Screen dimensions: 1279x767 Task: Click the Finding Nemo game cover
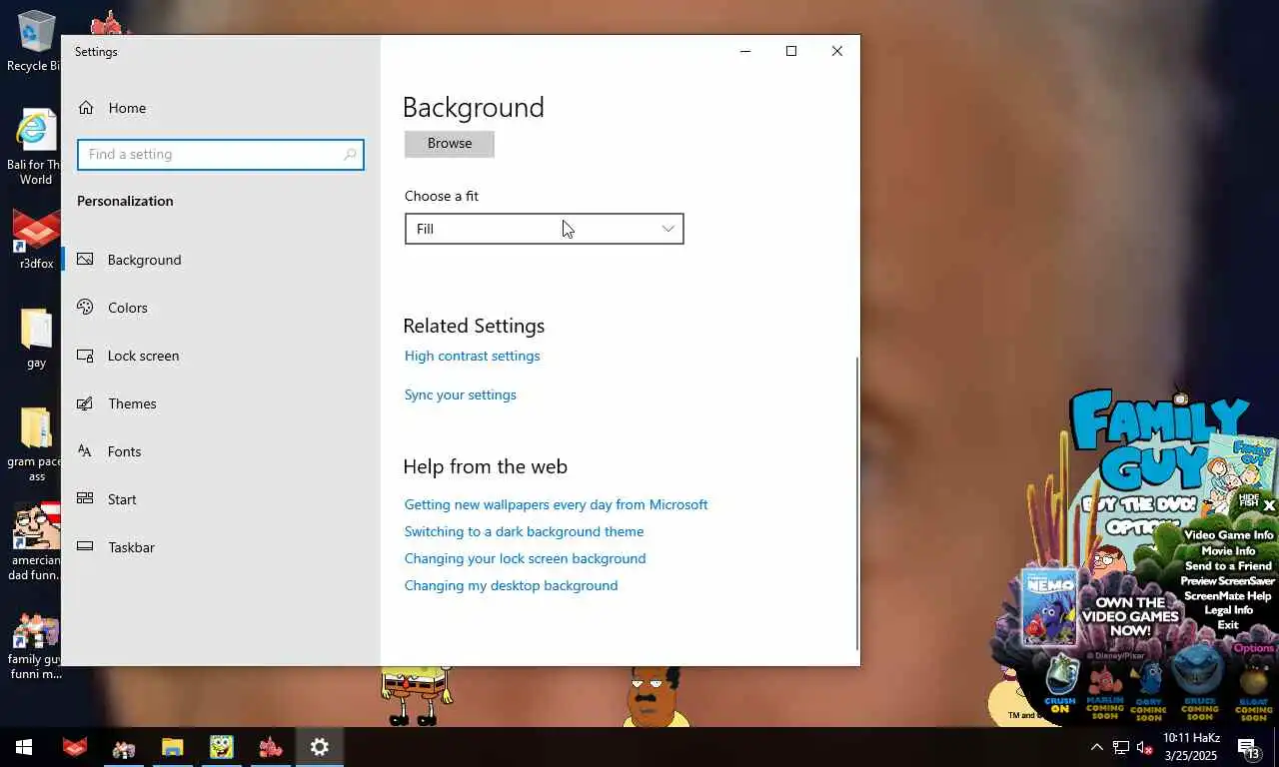[1049, 606]
